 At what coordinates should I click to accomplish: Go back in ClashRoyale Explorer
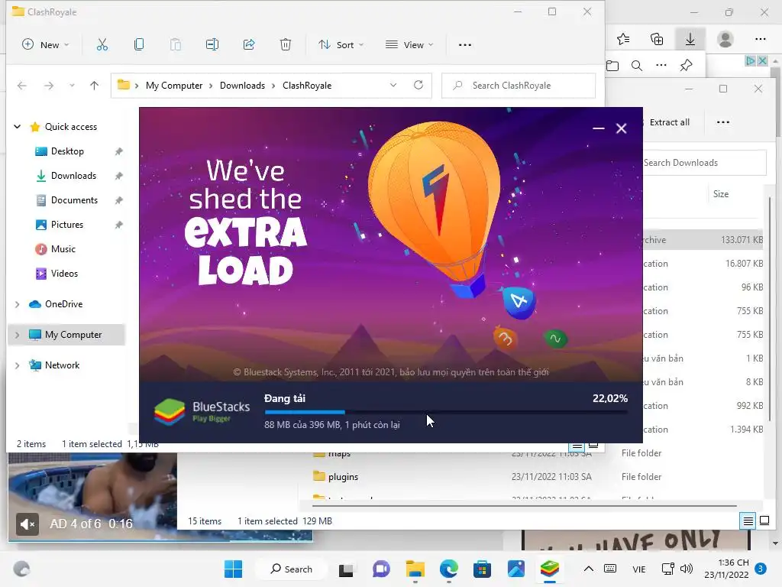click(22, 86)
